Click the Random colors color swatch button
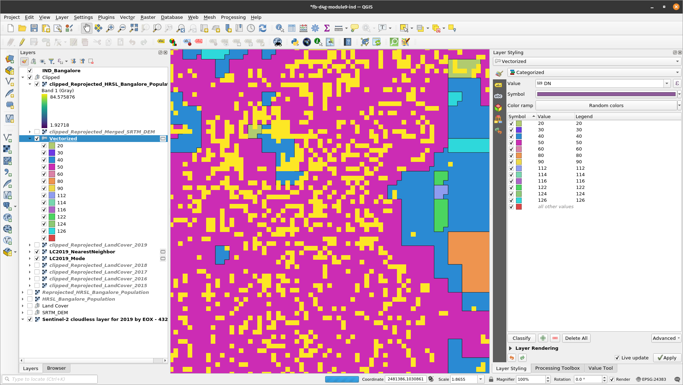Image resolution: width=683 pixels, height=385 pixels. 605,105
